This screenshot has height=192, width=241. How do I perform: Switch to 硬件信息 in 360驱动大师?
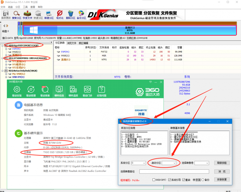(x=59, y=92)
